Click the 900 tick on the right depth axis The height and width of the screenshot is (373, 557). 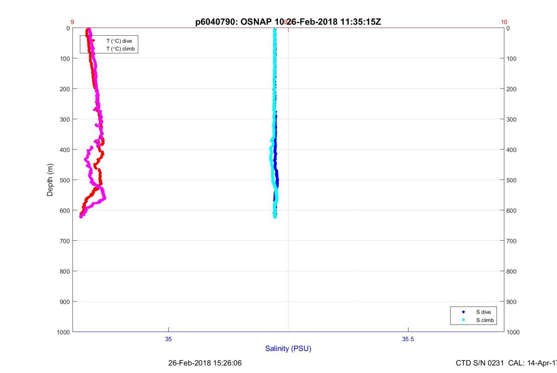point(512,302)
